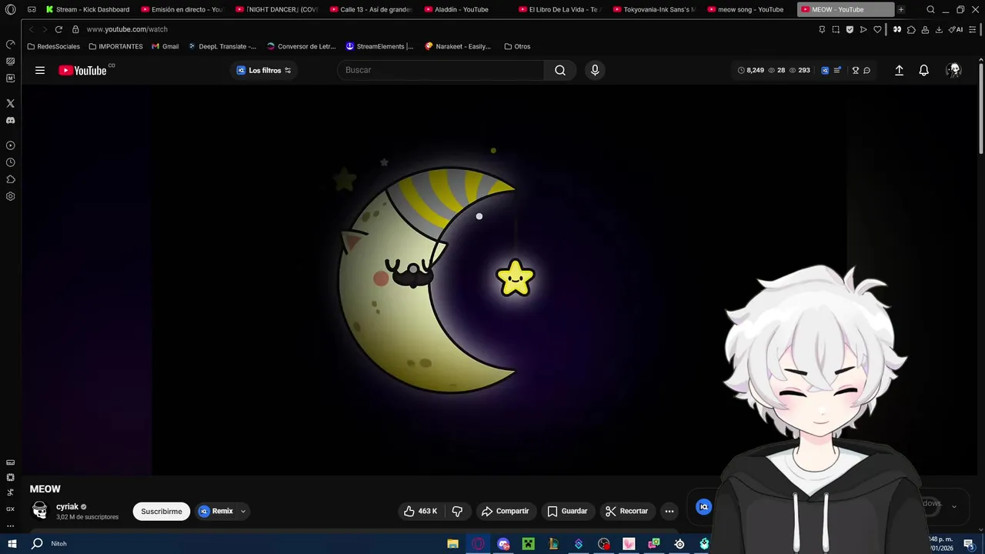985x554 pixels.
Task: Open the account avatar menu
Action: click(954, 70)
